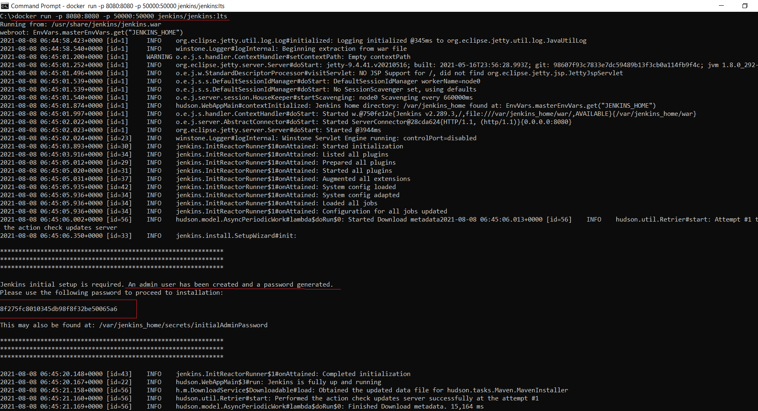Click 'Loaded all jobs' log entry
Image resolution: width=758 pixels, height=411 pixels.
[x=350, y=203]
